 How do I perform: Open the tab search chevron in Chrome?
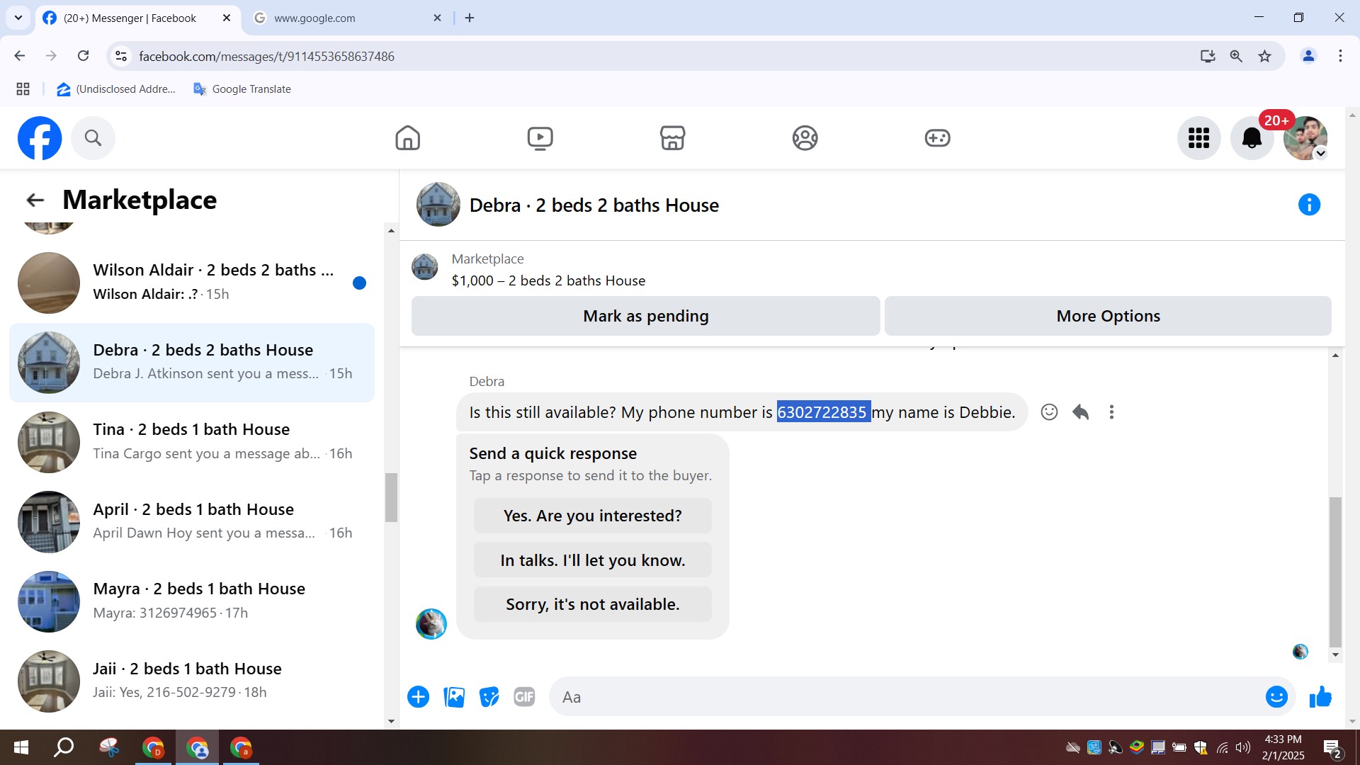point(18,18)
